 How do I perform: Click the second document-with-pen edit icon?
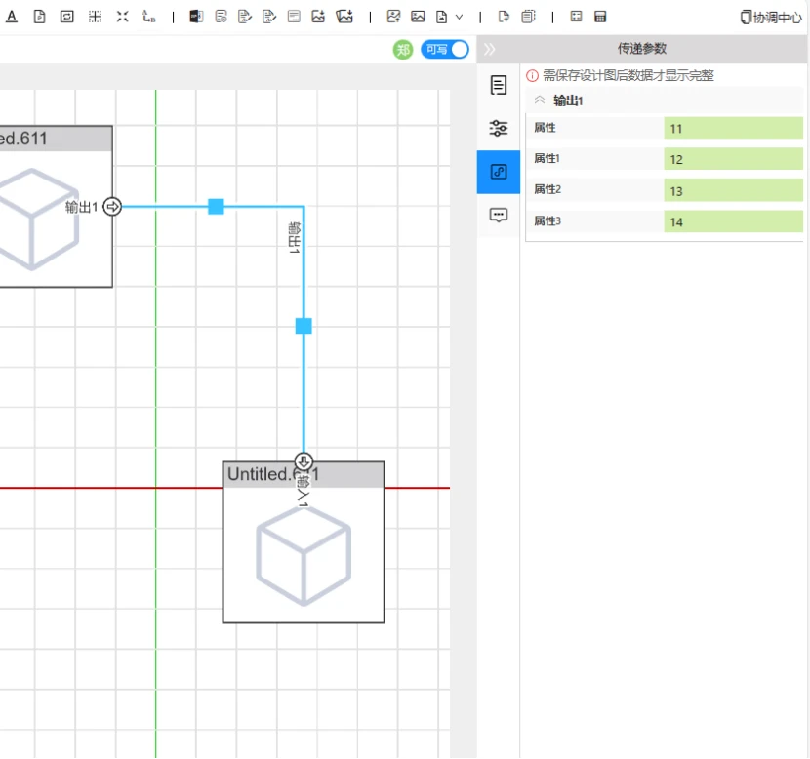[269, 17]
